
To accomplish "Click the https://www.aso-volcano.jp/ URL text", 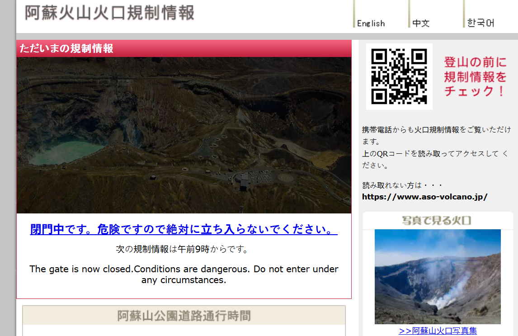I will (424, 197).
